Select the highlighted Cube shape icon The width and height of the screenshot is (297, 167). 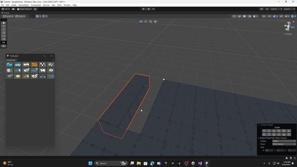click(264, 135)
